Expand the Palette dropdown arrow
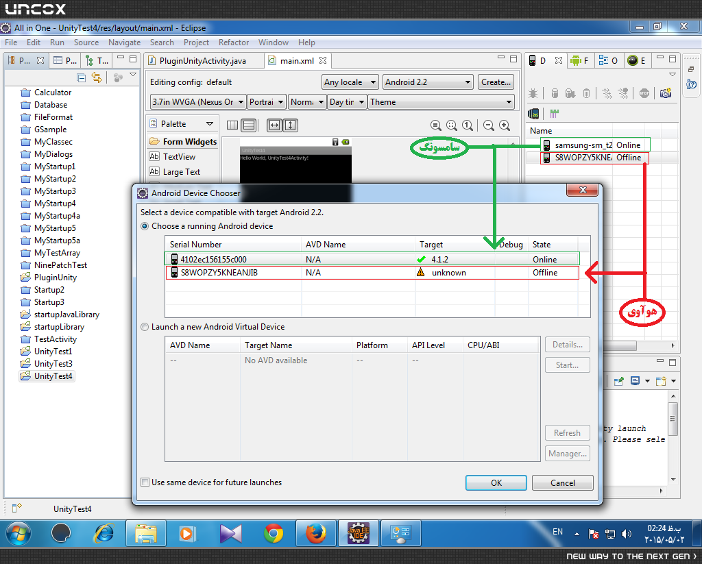This screenshot has height=564, width=702. 210,123
